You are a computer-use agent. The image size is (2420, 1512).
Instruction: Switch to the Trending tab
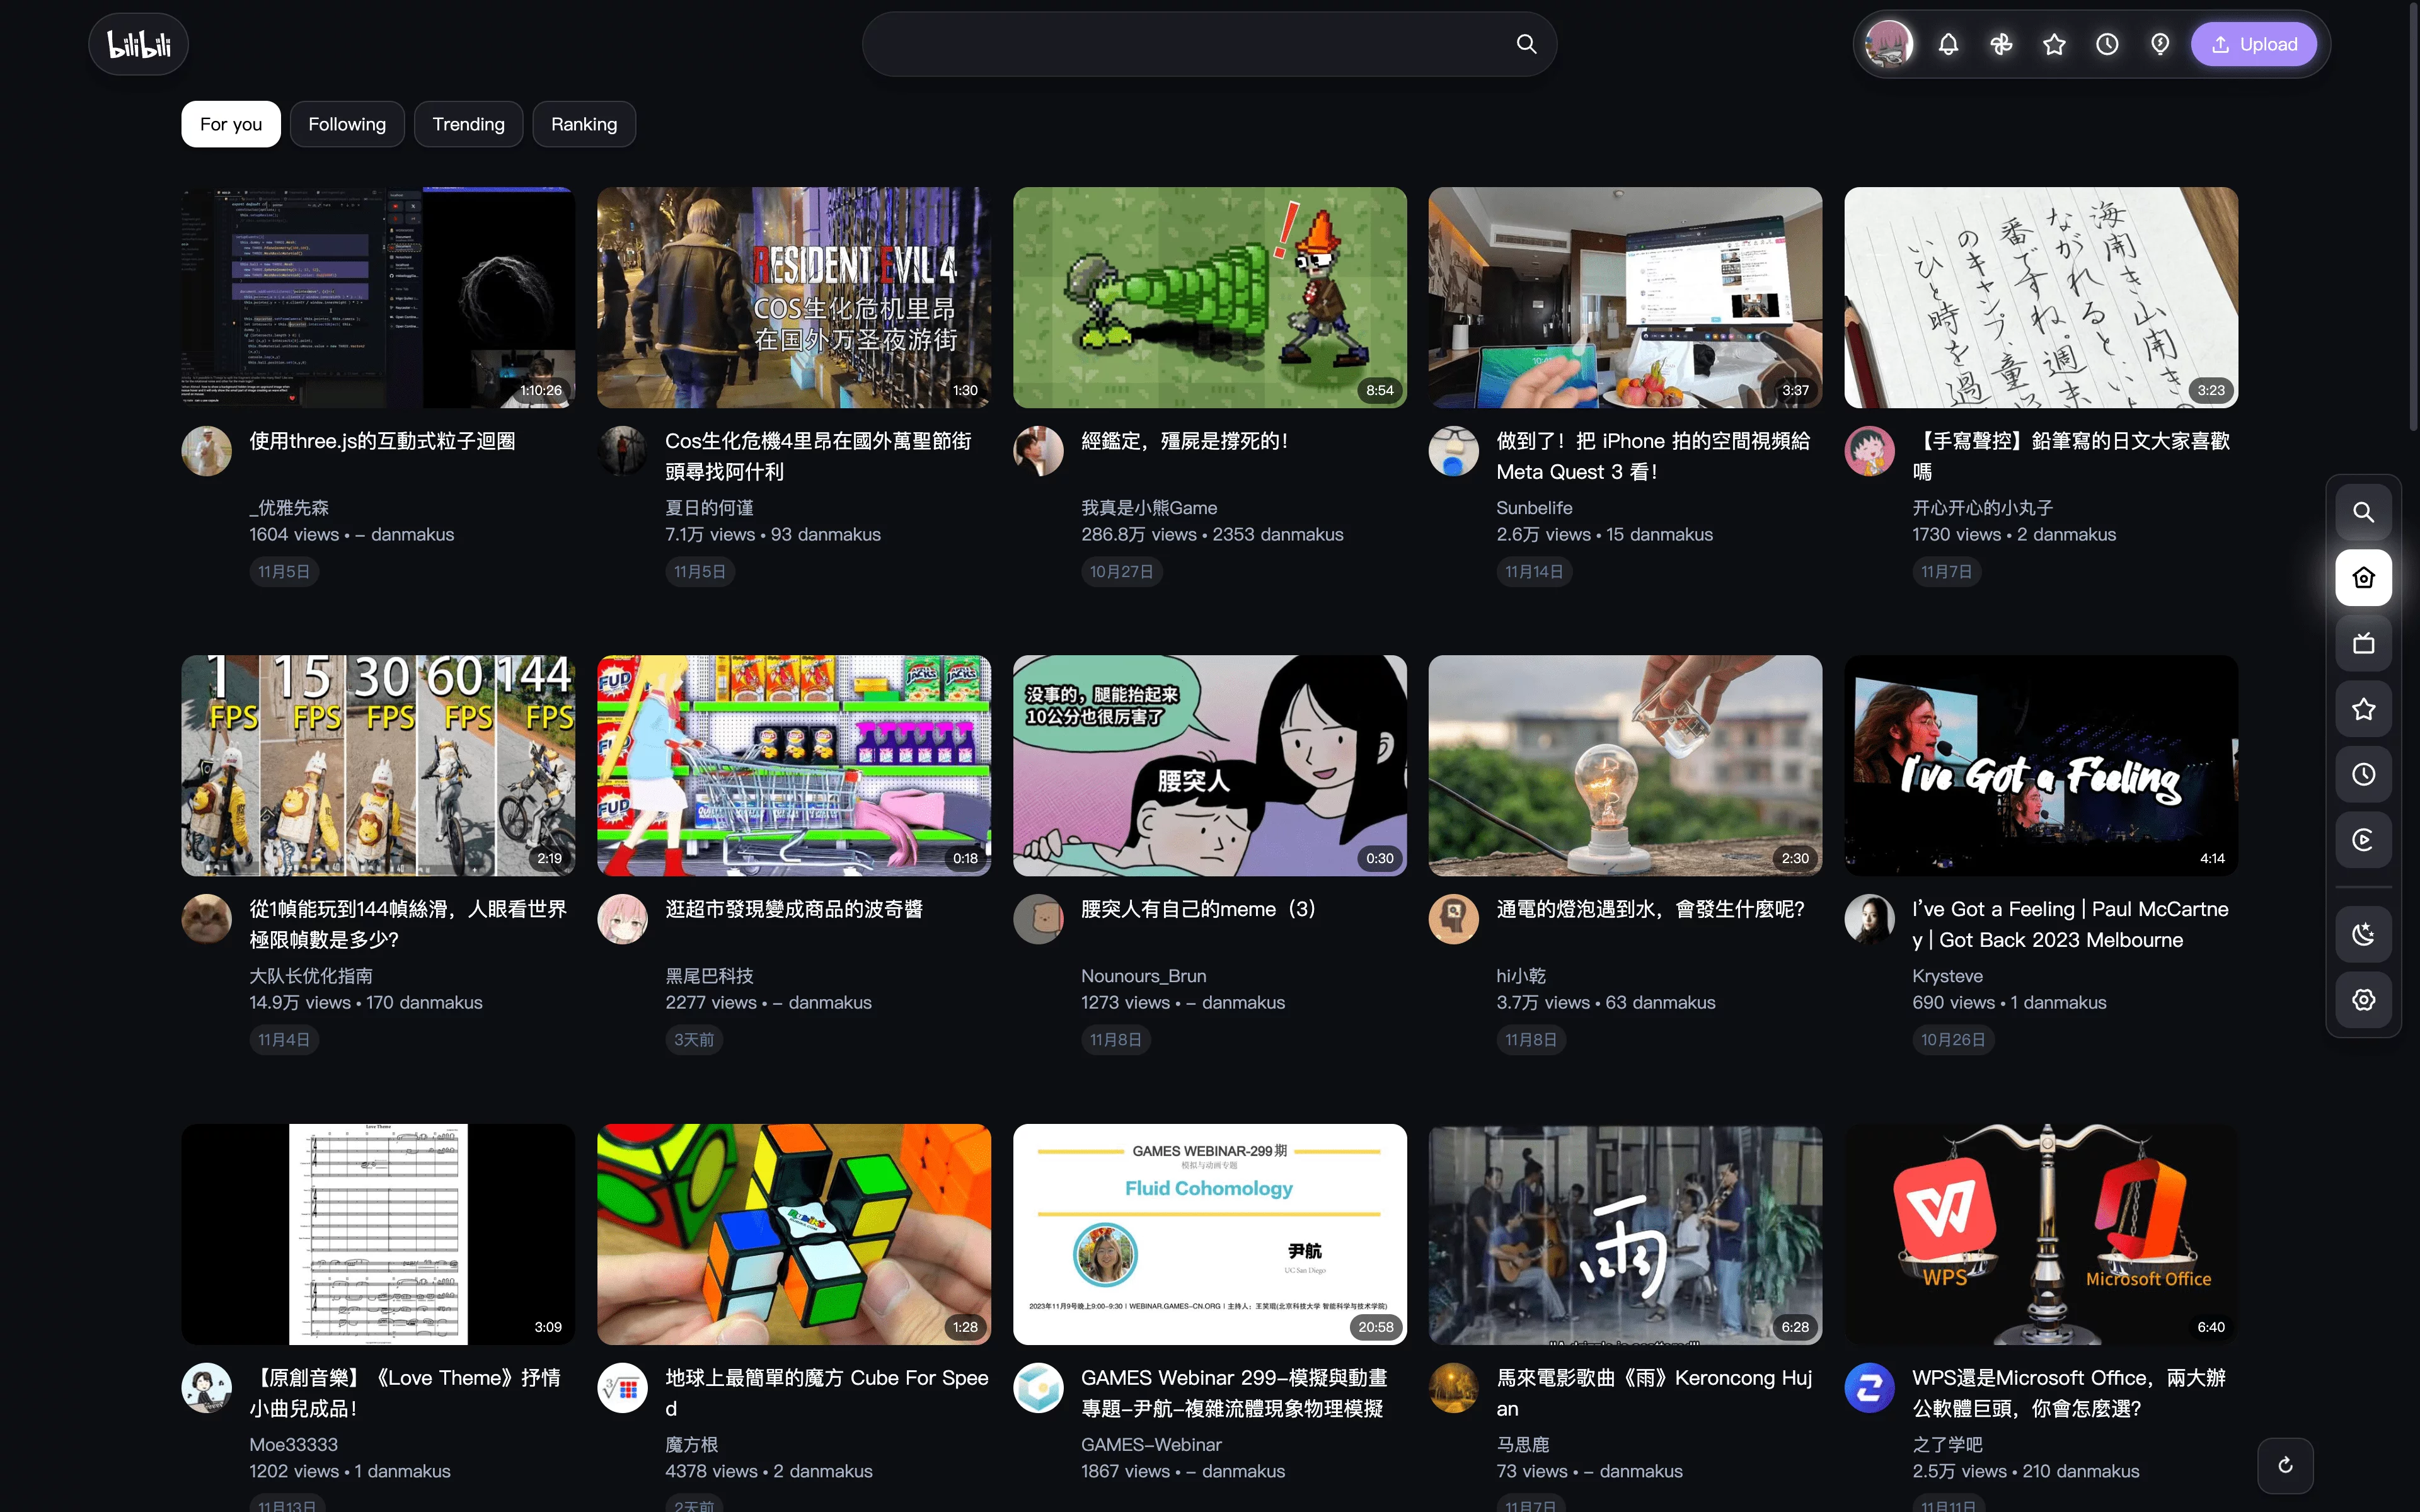(x=468, y=124)
